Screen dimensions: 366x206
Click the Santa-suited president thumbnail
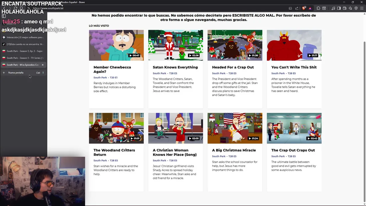(176, 45)
